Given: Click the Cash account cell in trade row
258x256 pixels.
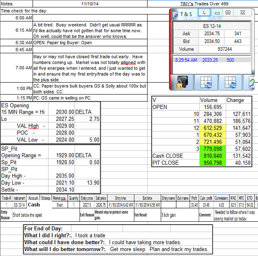Looking at the screenshot, I should coord(34,205).
